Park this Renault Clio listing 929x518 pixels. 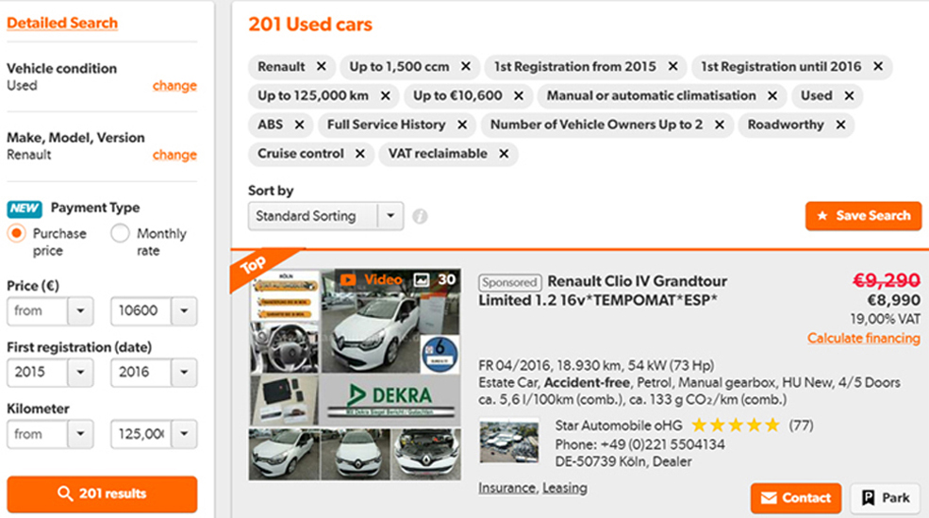[885, 498]
